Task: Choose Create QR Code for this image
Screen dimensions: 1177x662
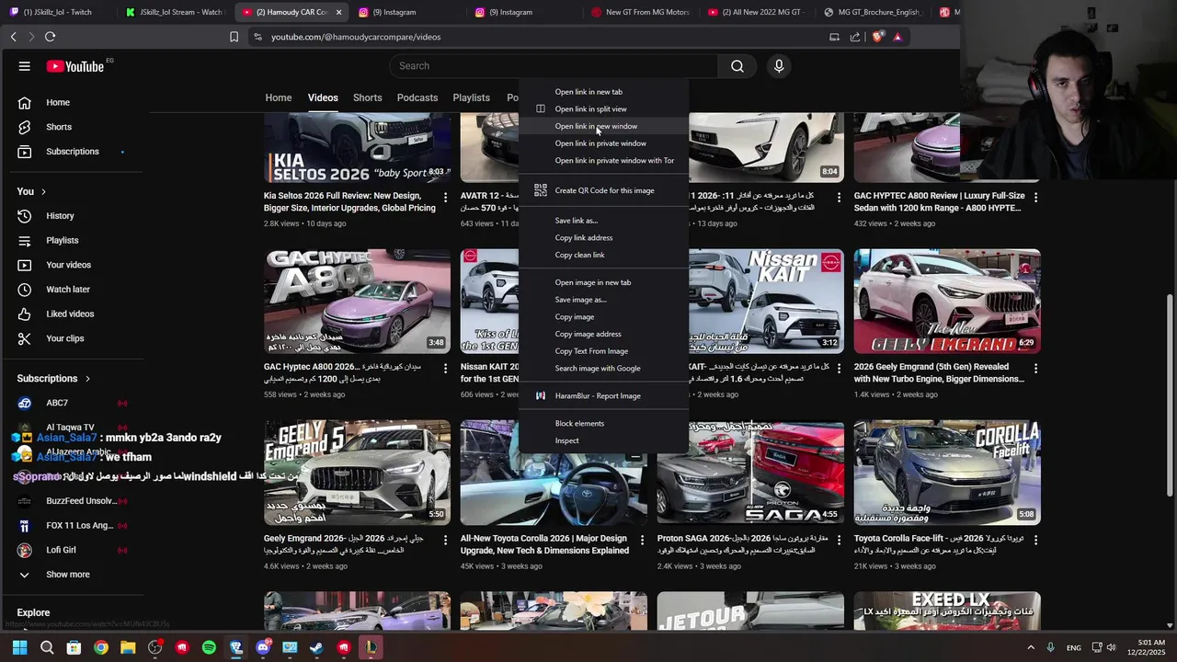Action: coord(603,190)
